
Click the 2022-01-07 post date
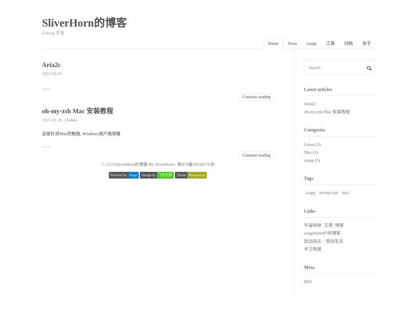(52, 74)
